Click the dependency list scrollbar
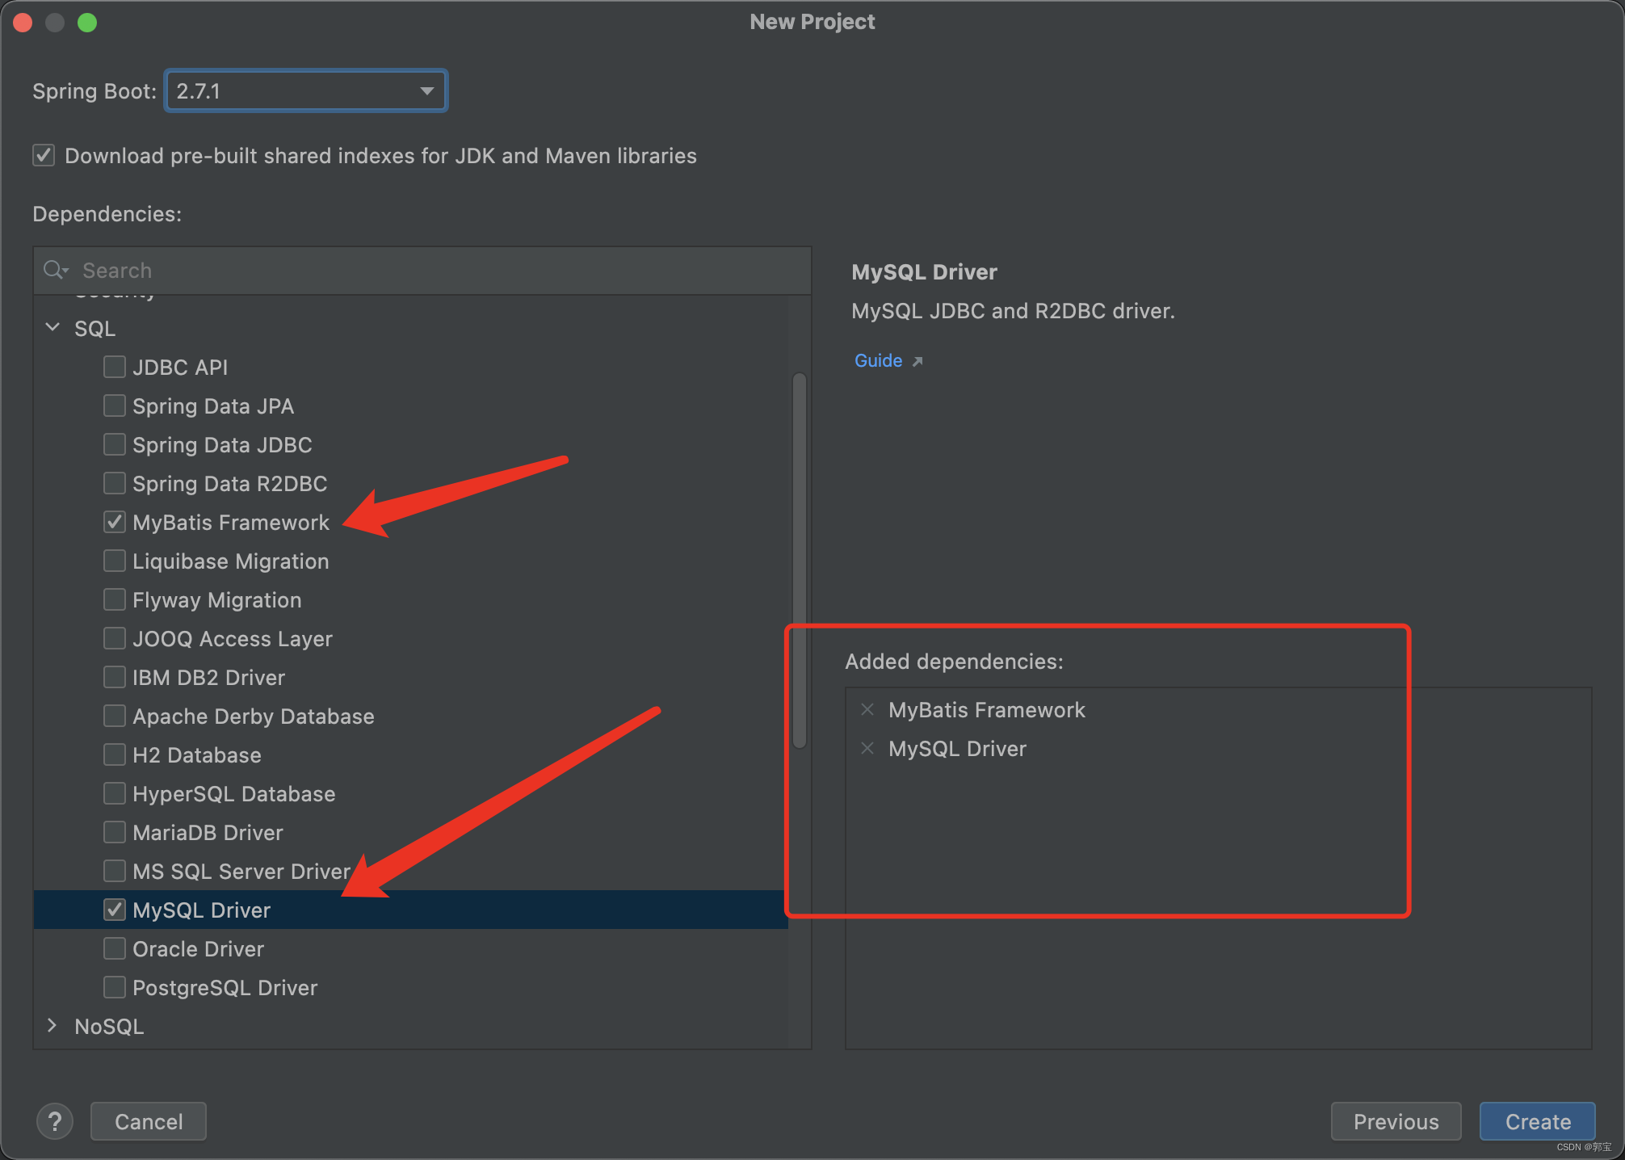The width and height of the screenshot is (1625, 1160). click(800, 561)
